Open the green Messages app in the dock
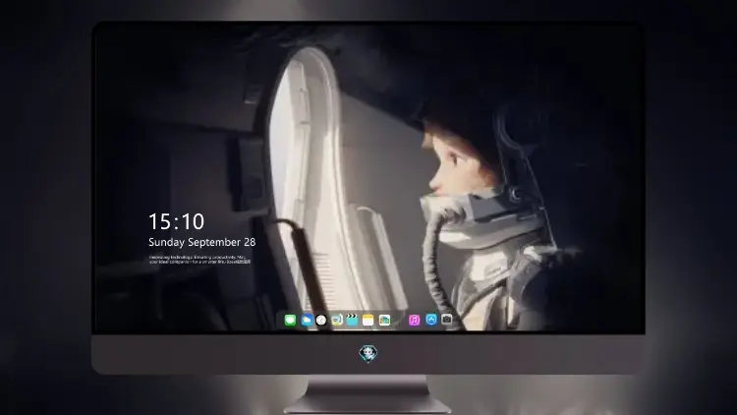The width and height of the screenshot is (737, 415). tap(290, 320)
